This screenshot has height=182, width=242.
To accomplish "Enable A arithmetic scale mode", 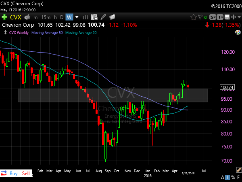I will (x=223, y=178).
